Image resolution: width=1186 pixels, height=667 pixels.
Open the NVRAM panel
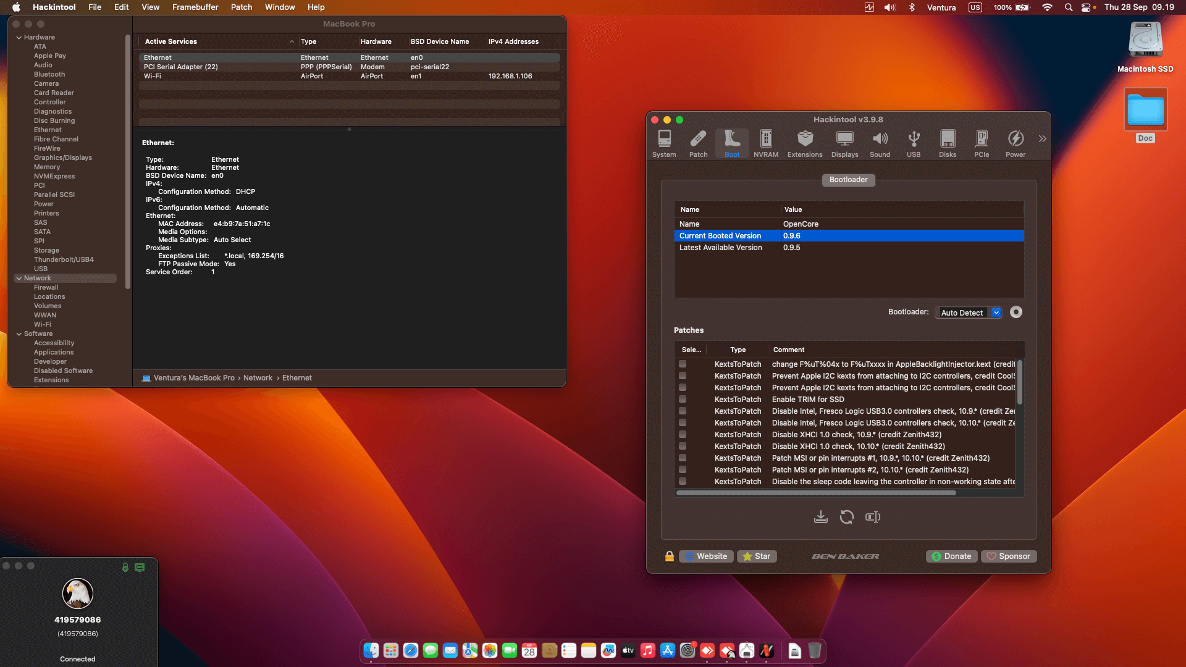pyautogui.click(x=766, y=143)
